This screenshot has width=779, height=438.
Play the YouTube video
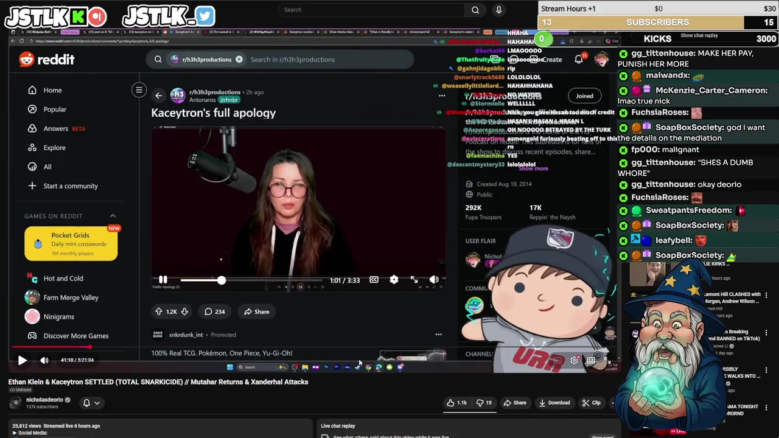[22, 360]
